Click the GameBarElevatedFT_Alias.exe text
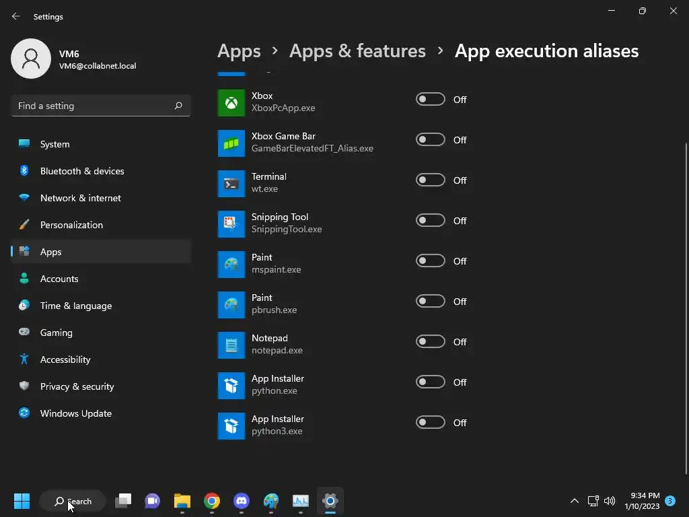Viewport: 689px width, 517px height. [312, 149]
